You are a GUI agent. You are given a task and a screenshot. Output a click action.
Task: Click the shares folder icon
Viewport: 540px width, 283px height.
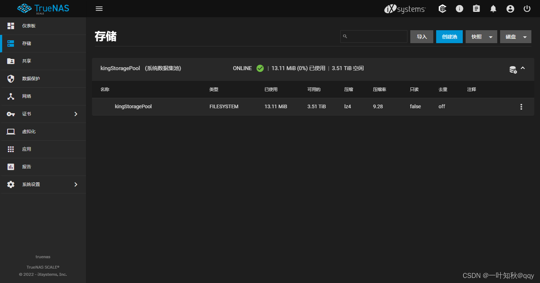point(11,61)
